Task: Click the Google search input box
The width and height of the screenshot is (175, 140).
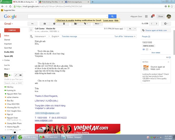Action: [68, 16]
